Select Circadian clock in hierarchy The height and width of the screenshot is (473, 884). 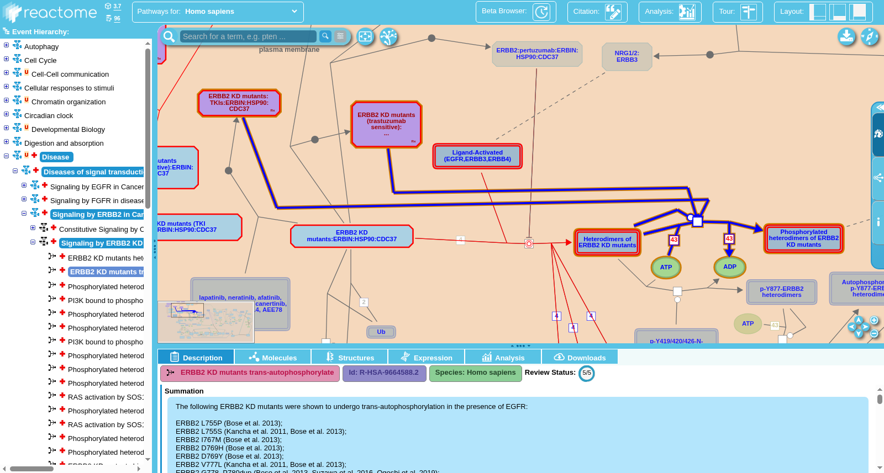coord(49,115)
